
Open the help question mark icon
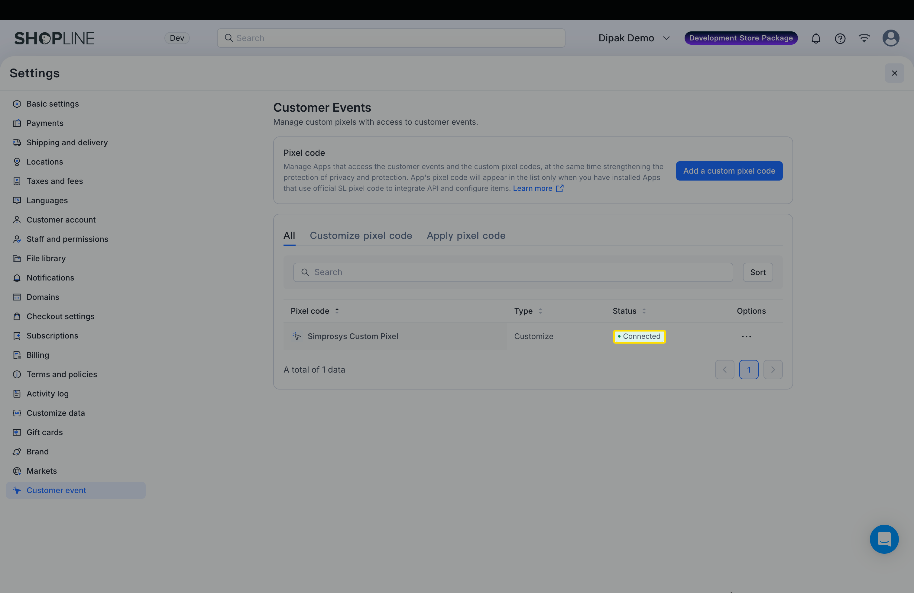click(x=840, y=38)
